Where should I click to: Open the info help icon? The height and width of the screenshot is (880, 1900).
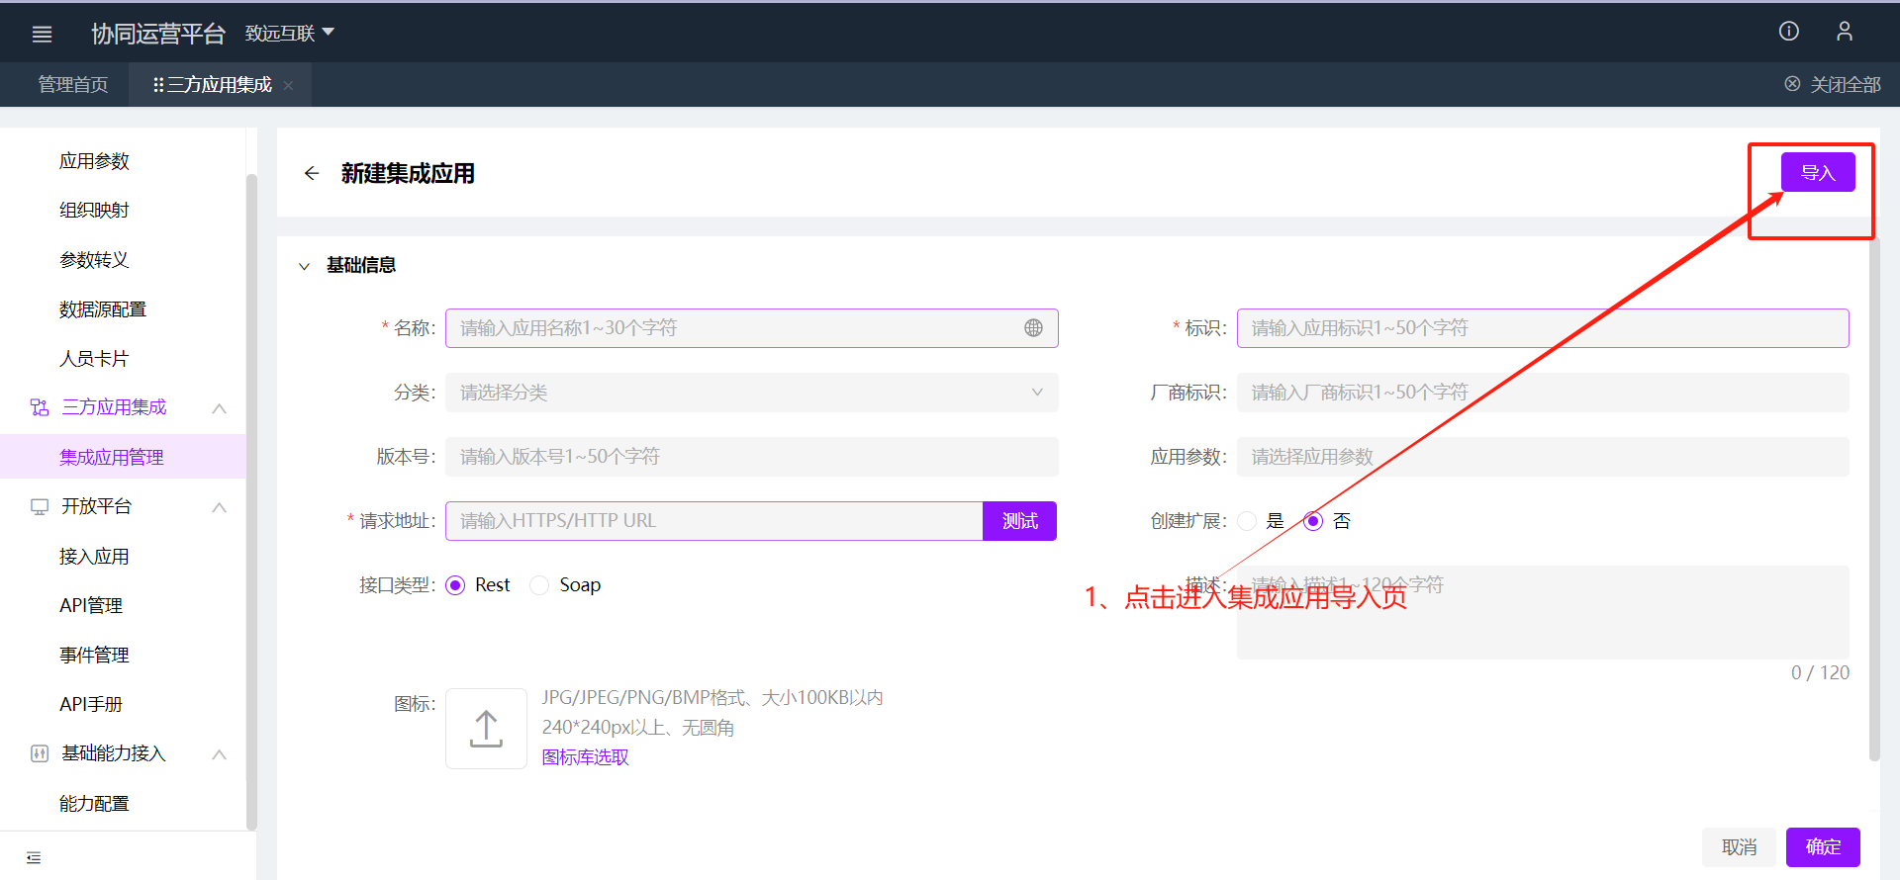pos(1789,32)
